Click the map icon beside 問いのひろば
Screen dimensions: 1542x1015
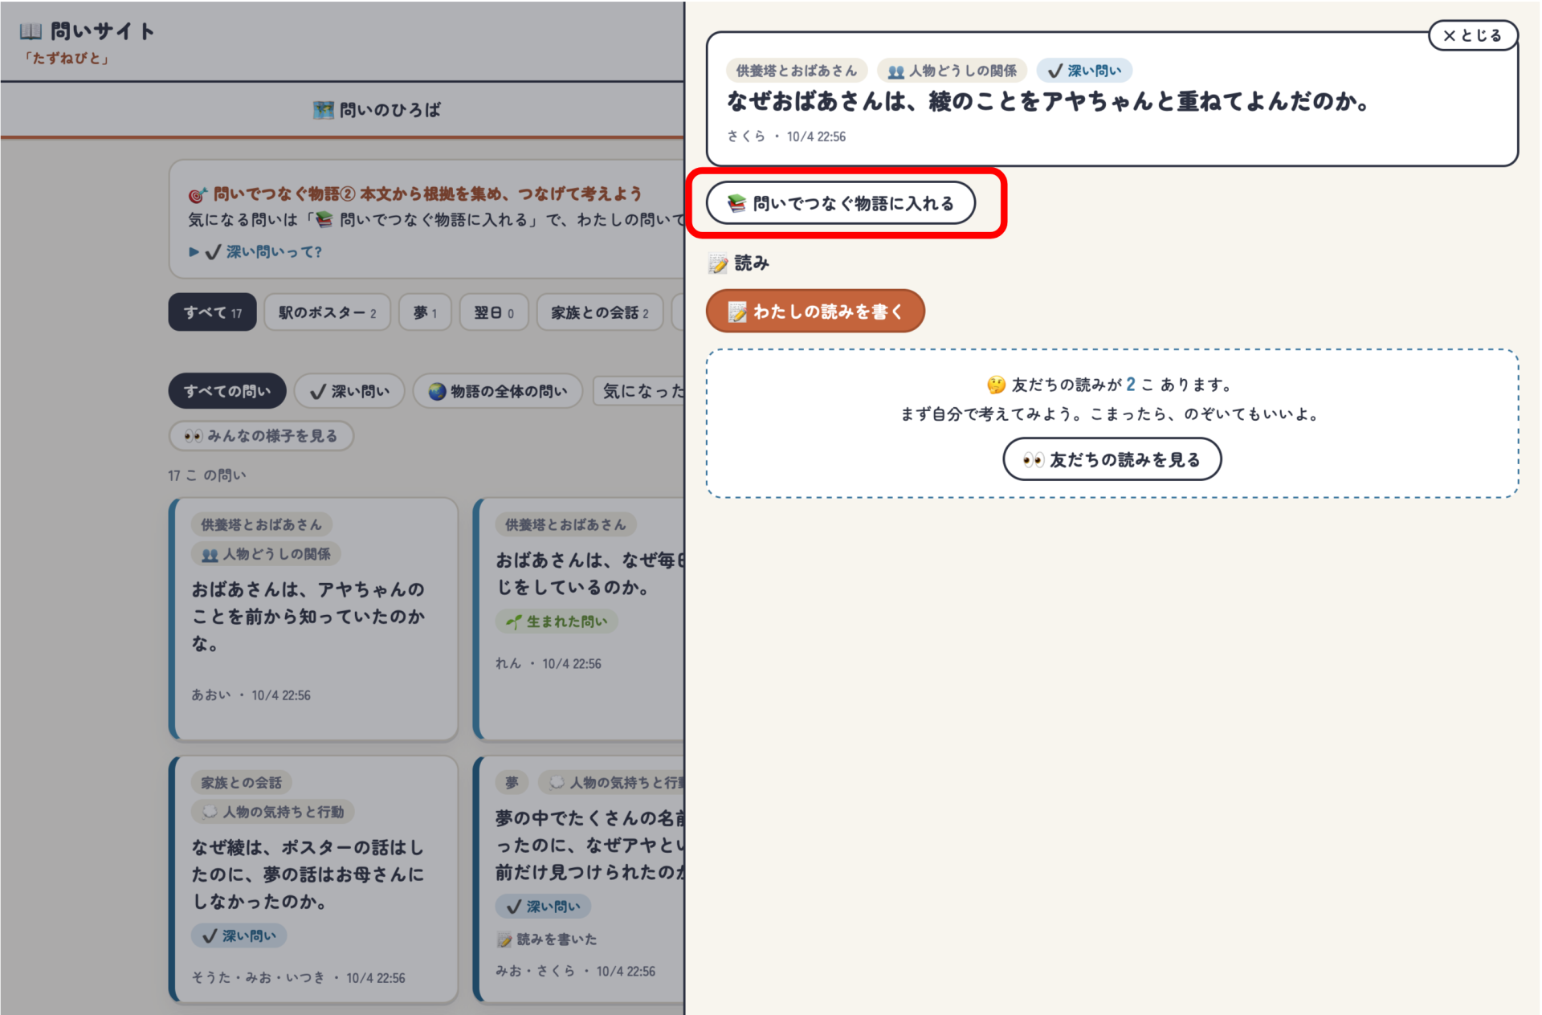(x=323, y=110)
